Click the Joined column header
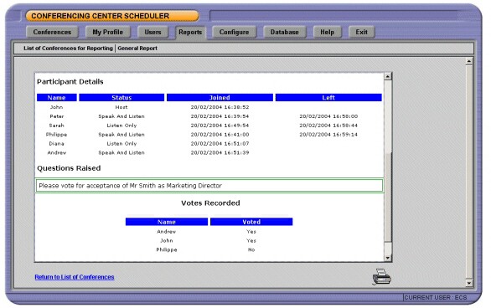This screenshot has height=308, width=491. (220, 98)
